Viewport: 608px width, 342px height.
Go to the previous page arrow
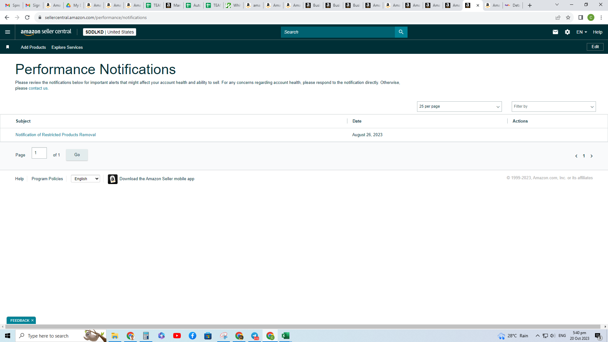576,156
